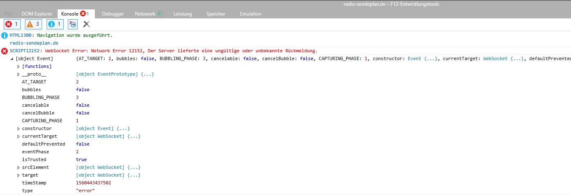Collapse the [object Event] tree node

pos(12,59)
